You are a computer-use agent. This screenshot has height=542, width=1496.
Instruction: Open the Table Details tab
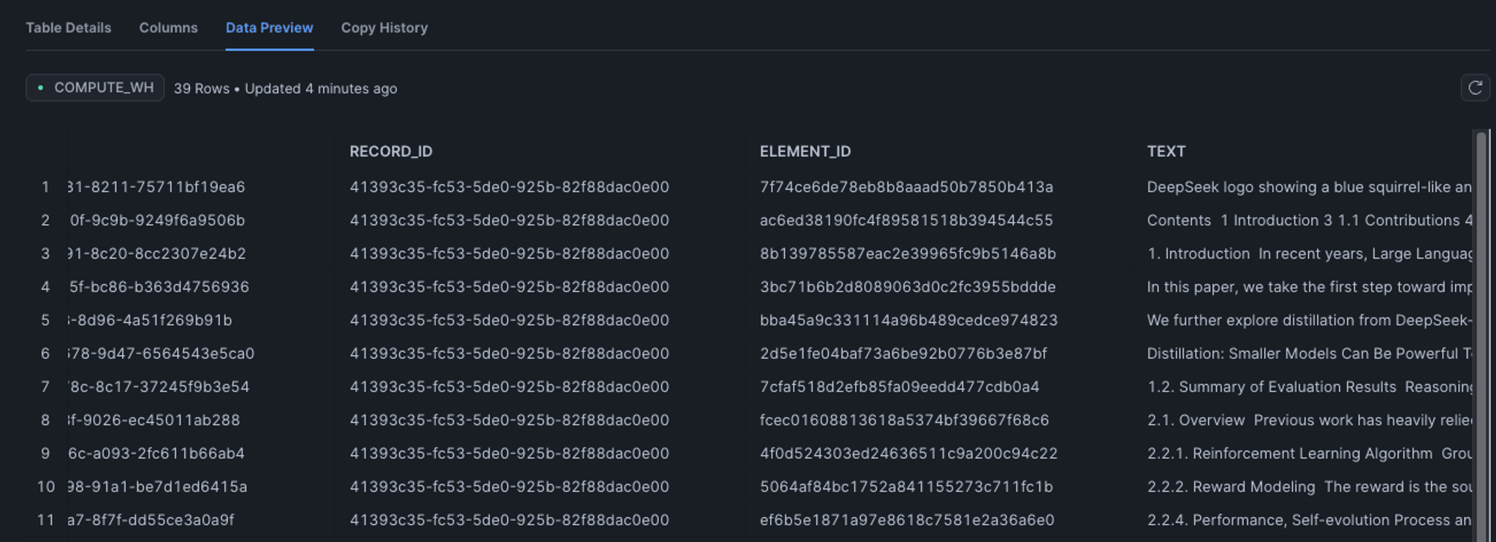pos(69,28)
